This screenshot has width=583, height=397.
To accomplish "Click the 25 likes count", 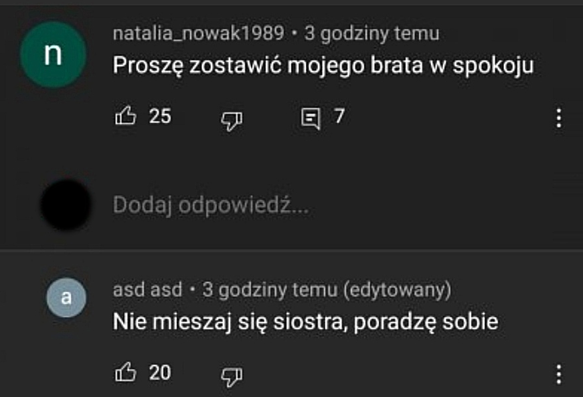I will pyautogui.click(x=160, y=117).
